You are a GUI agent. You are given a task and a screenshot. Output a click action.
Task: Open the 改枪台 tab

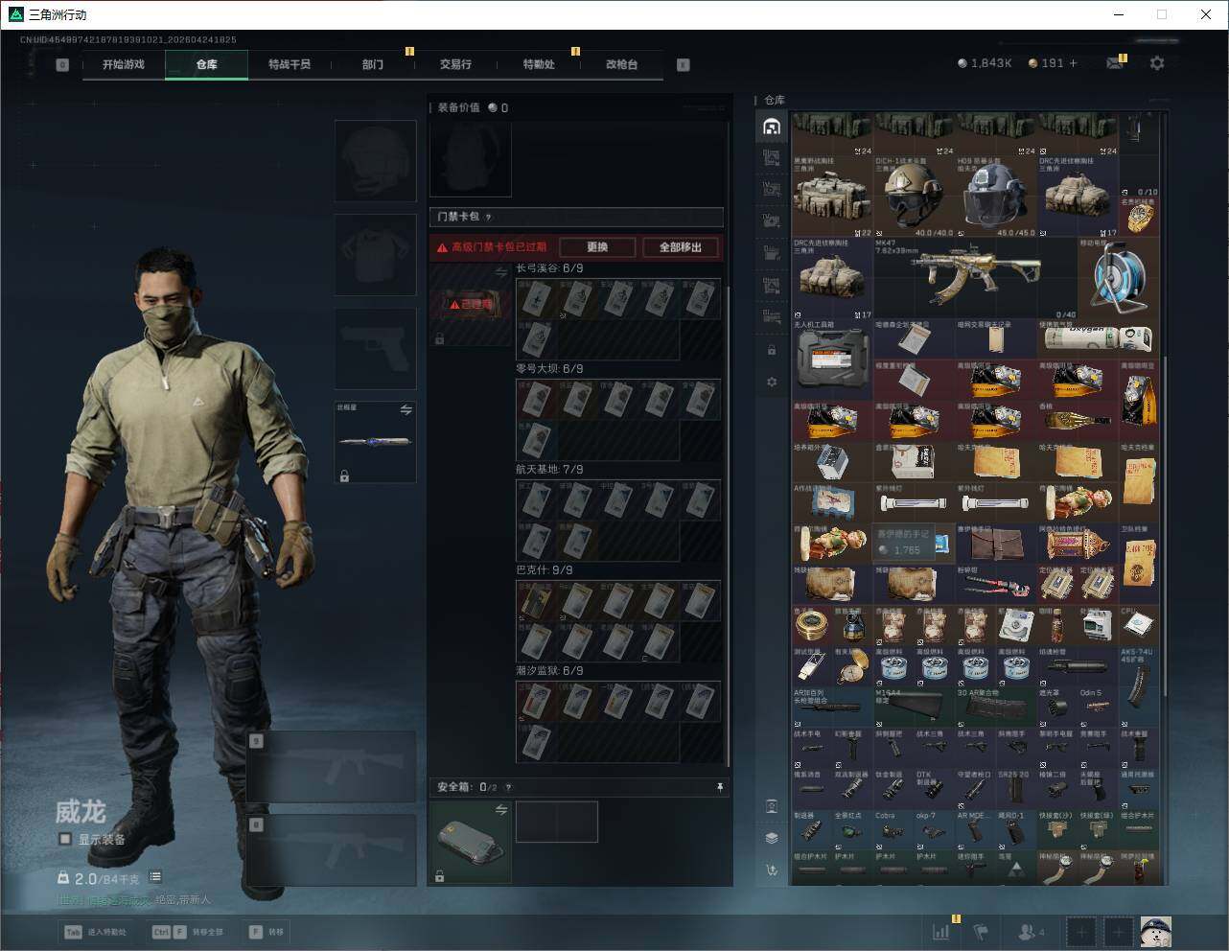pos(621,64)
